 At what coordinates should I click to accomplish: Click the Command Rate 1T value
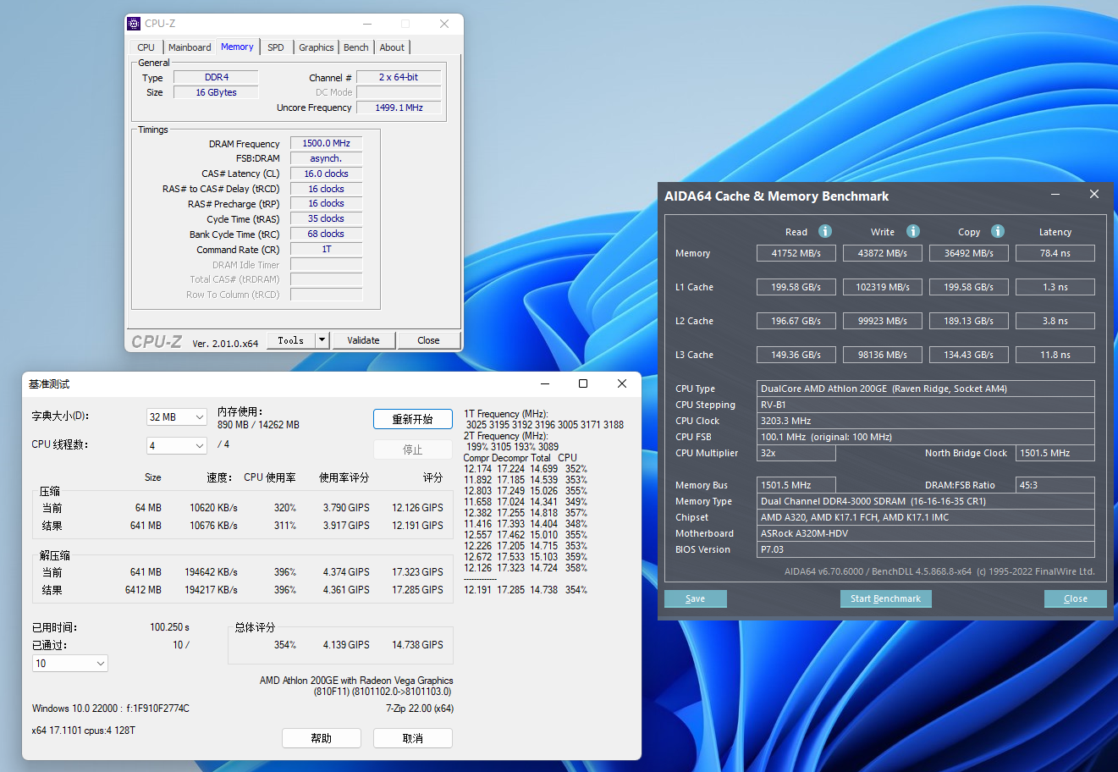click(x=327, y=249)
